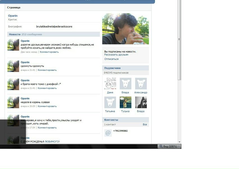Click the avatar beside the 'сдохнуть-сдохнуть' post
This screenshot has width=239, height=169.
(x=13, y=66)
